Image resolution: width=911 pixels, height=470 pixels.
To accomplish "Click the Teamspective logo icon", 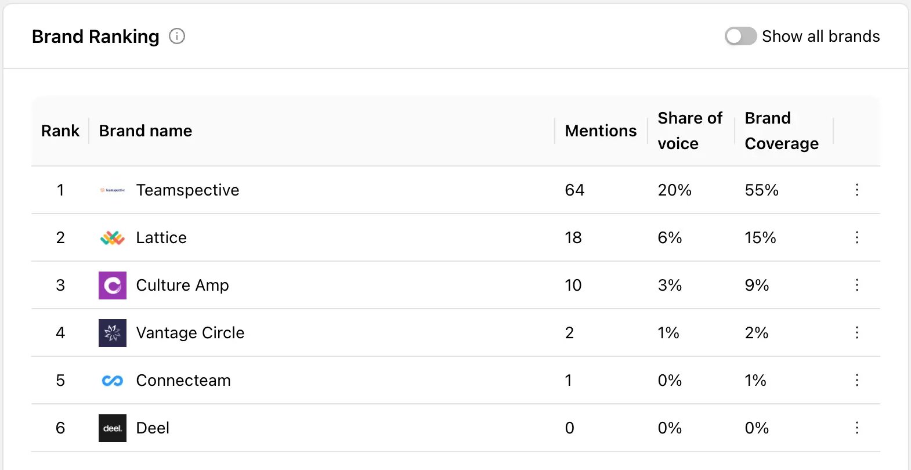I will pos(113,190).
